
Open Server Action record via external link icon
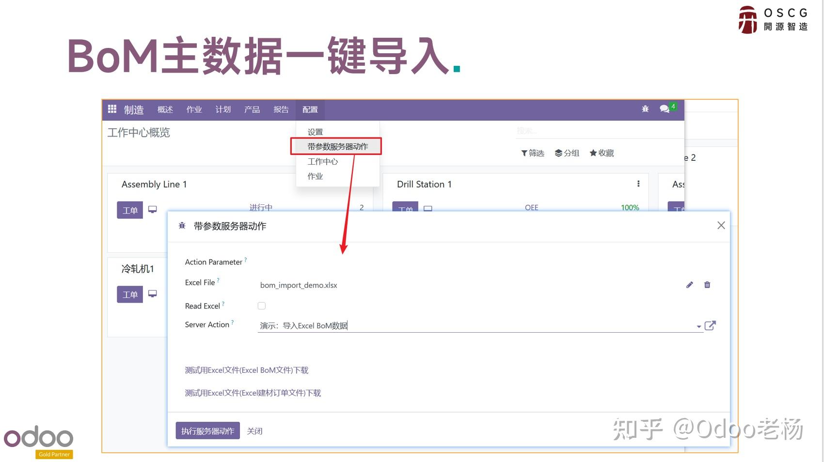coord(710,325)
